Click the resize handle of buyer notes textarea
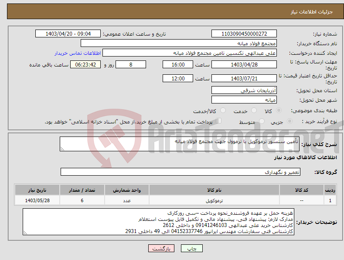 (x=25, y=233)
